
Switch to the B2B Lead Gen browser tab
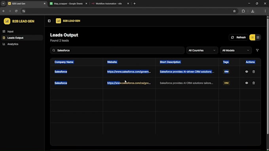tap(27, 4)
